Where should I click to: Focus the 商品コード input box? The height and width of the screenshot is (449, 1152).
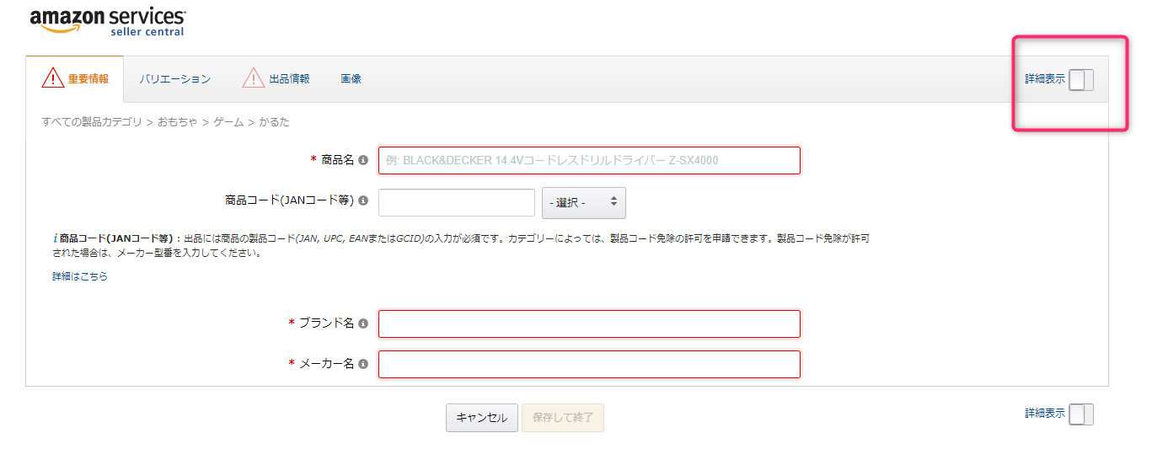(x=456, y=202)
